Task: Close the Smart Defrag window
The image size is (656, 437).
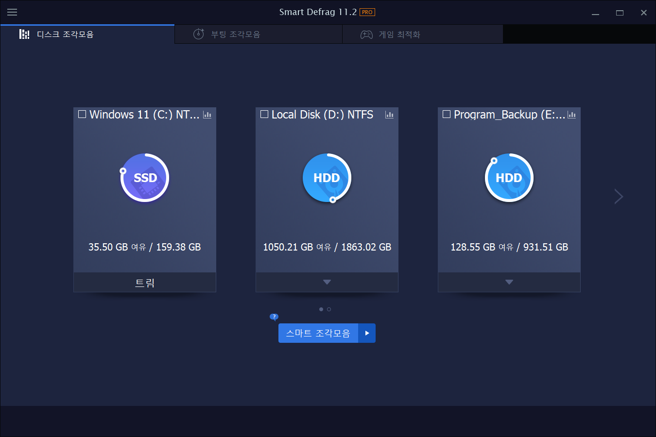Action: pyautogui.click(x=644, y=13)
